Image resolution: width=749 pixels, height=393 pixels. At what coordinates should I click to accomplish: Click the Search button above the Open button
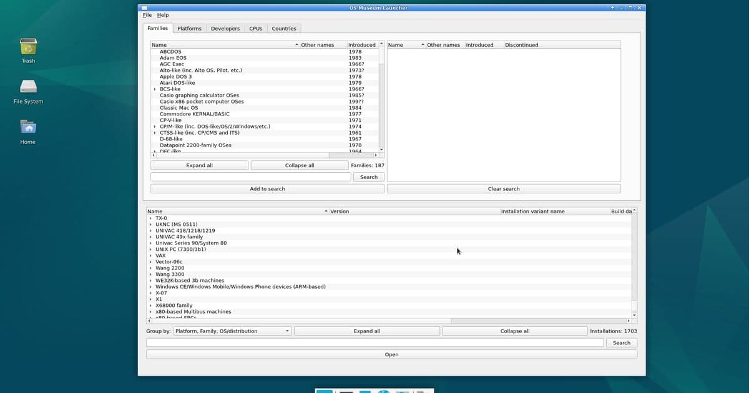622,343
